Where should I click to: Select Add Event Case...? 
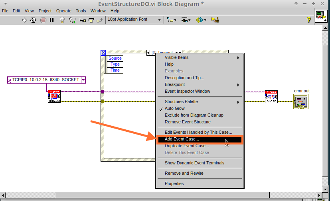[200, 139]
